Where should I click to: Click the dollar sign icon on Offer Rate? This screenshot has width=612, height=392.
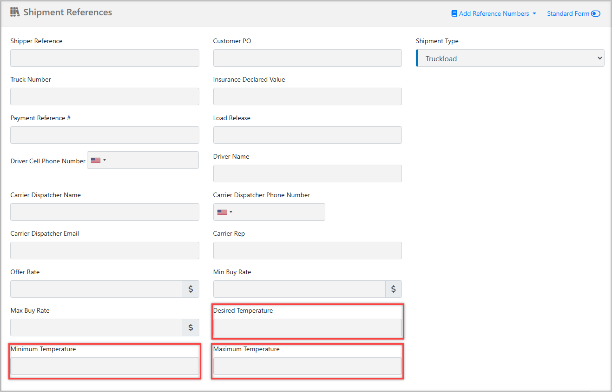pos(191,289)
